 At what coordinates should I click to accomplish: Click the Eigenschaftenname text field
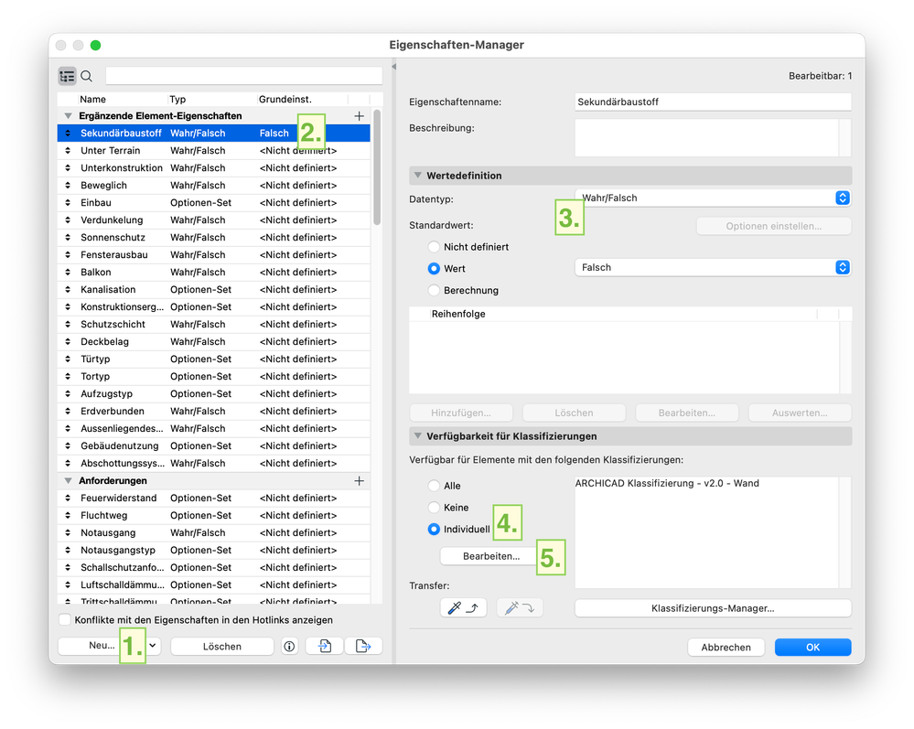713,102
